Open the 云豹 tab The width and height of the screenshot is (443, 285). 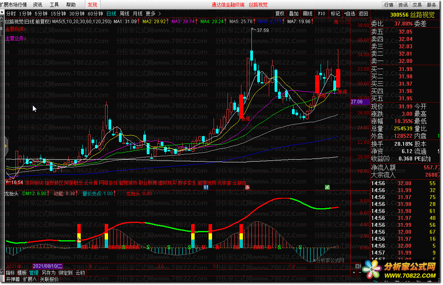(x=80, y=273)
